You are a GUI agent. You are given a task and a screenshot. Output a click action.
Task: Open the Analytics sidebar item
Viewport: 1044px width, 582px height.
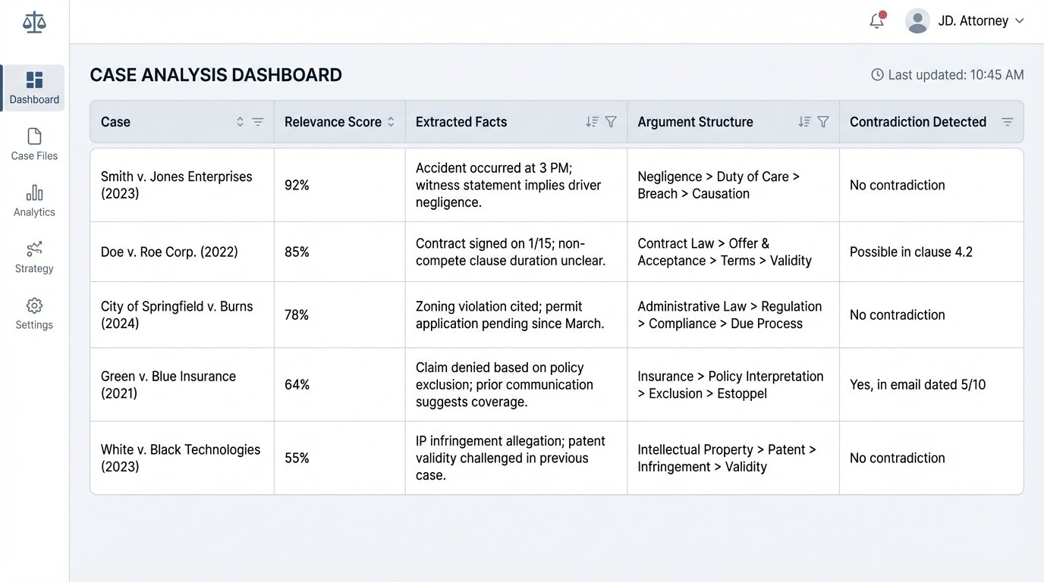[34, 201]
